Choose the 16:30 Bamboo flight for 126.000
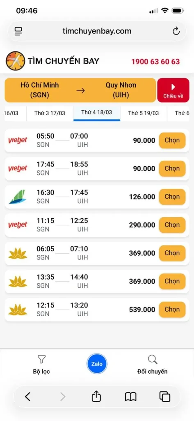Image resolution: width=194 pixels, height=421 pixels. point(172,197)
